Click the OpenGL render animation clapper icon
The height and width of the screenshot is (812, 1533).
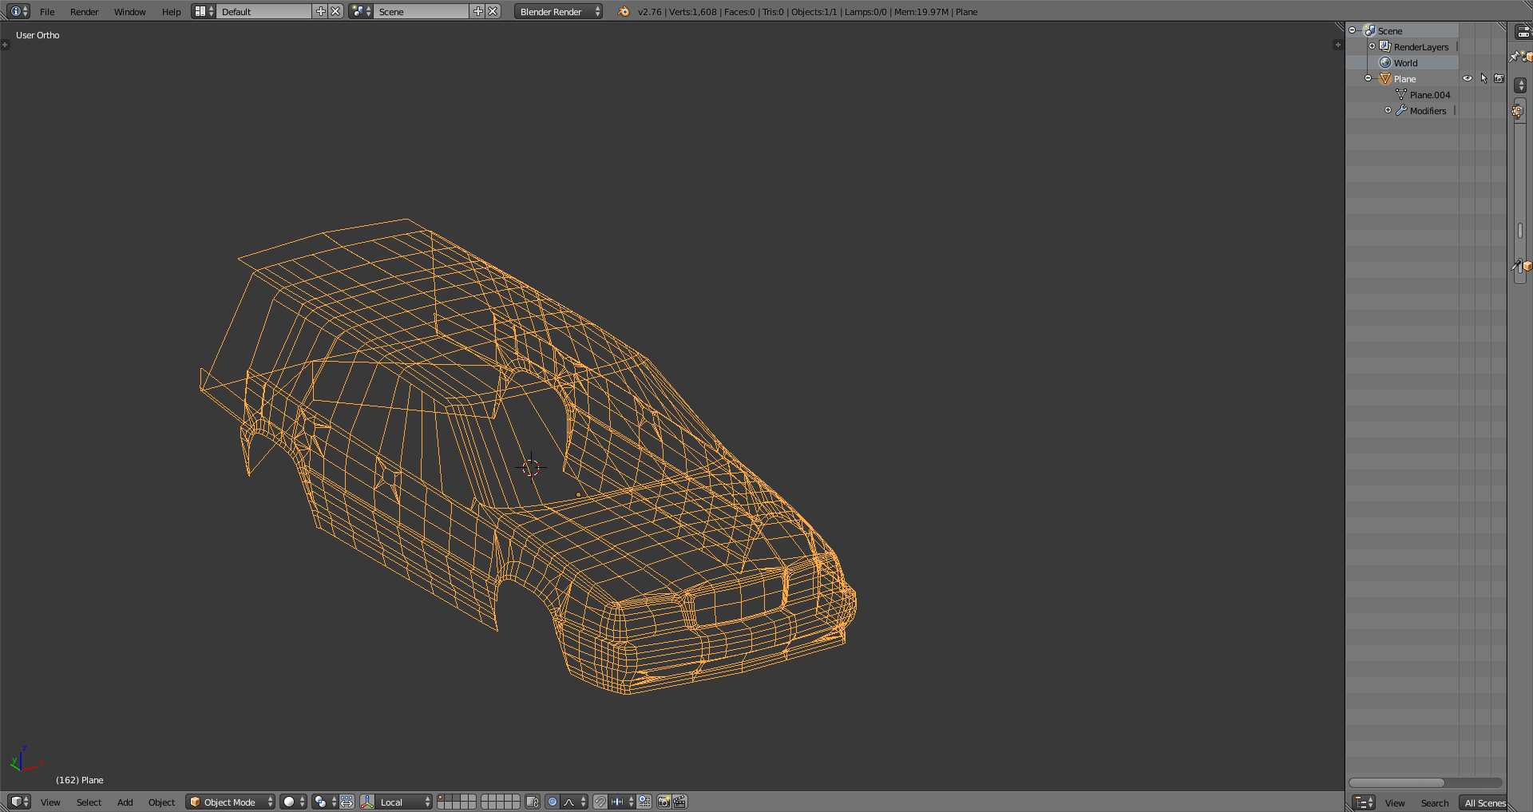679,802
